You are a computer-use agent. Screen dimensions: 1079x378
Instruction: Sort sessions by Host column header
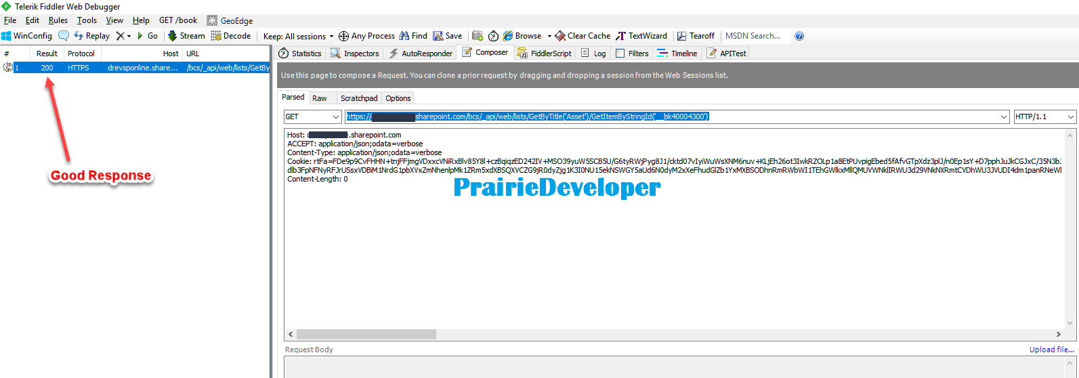coord(142,54)
